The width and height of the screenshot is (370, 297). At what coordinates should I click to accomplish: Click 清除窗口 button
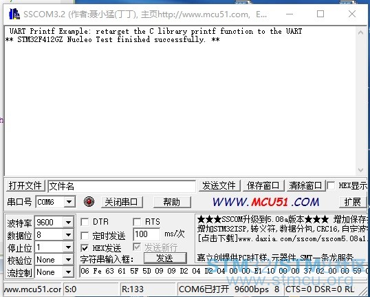point(306,185)
